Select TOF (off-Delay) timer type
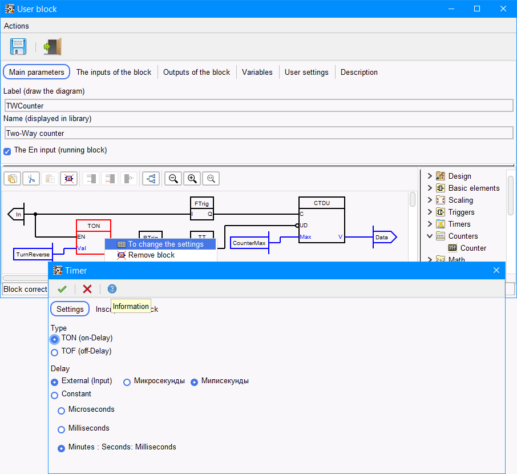Image resolution: width=517 pixels, height=474 pixels. coord(55,352)
